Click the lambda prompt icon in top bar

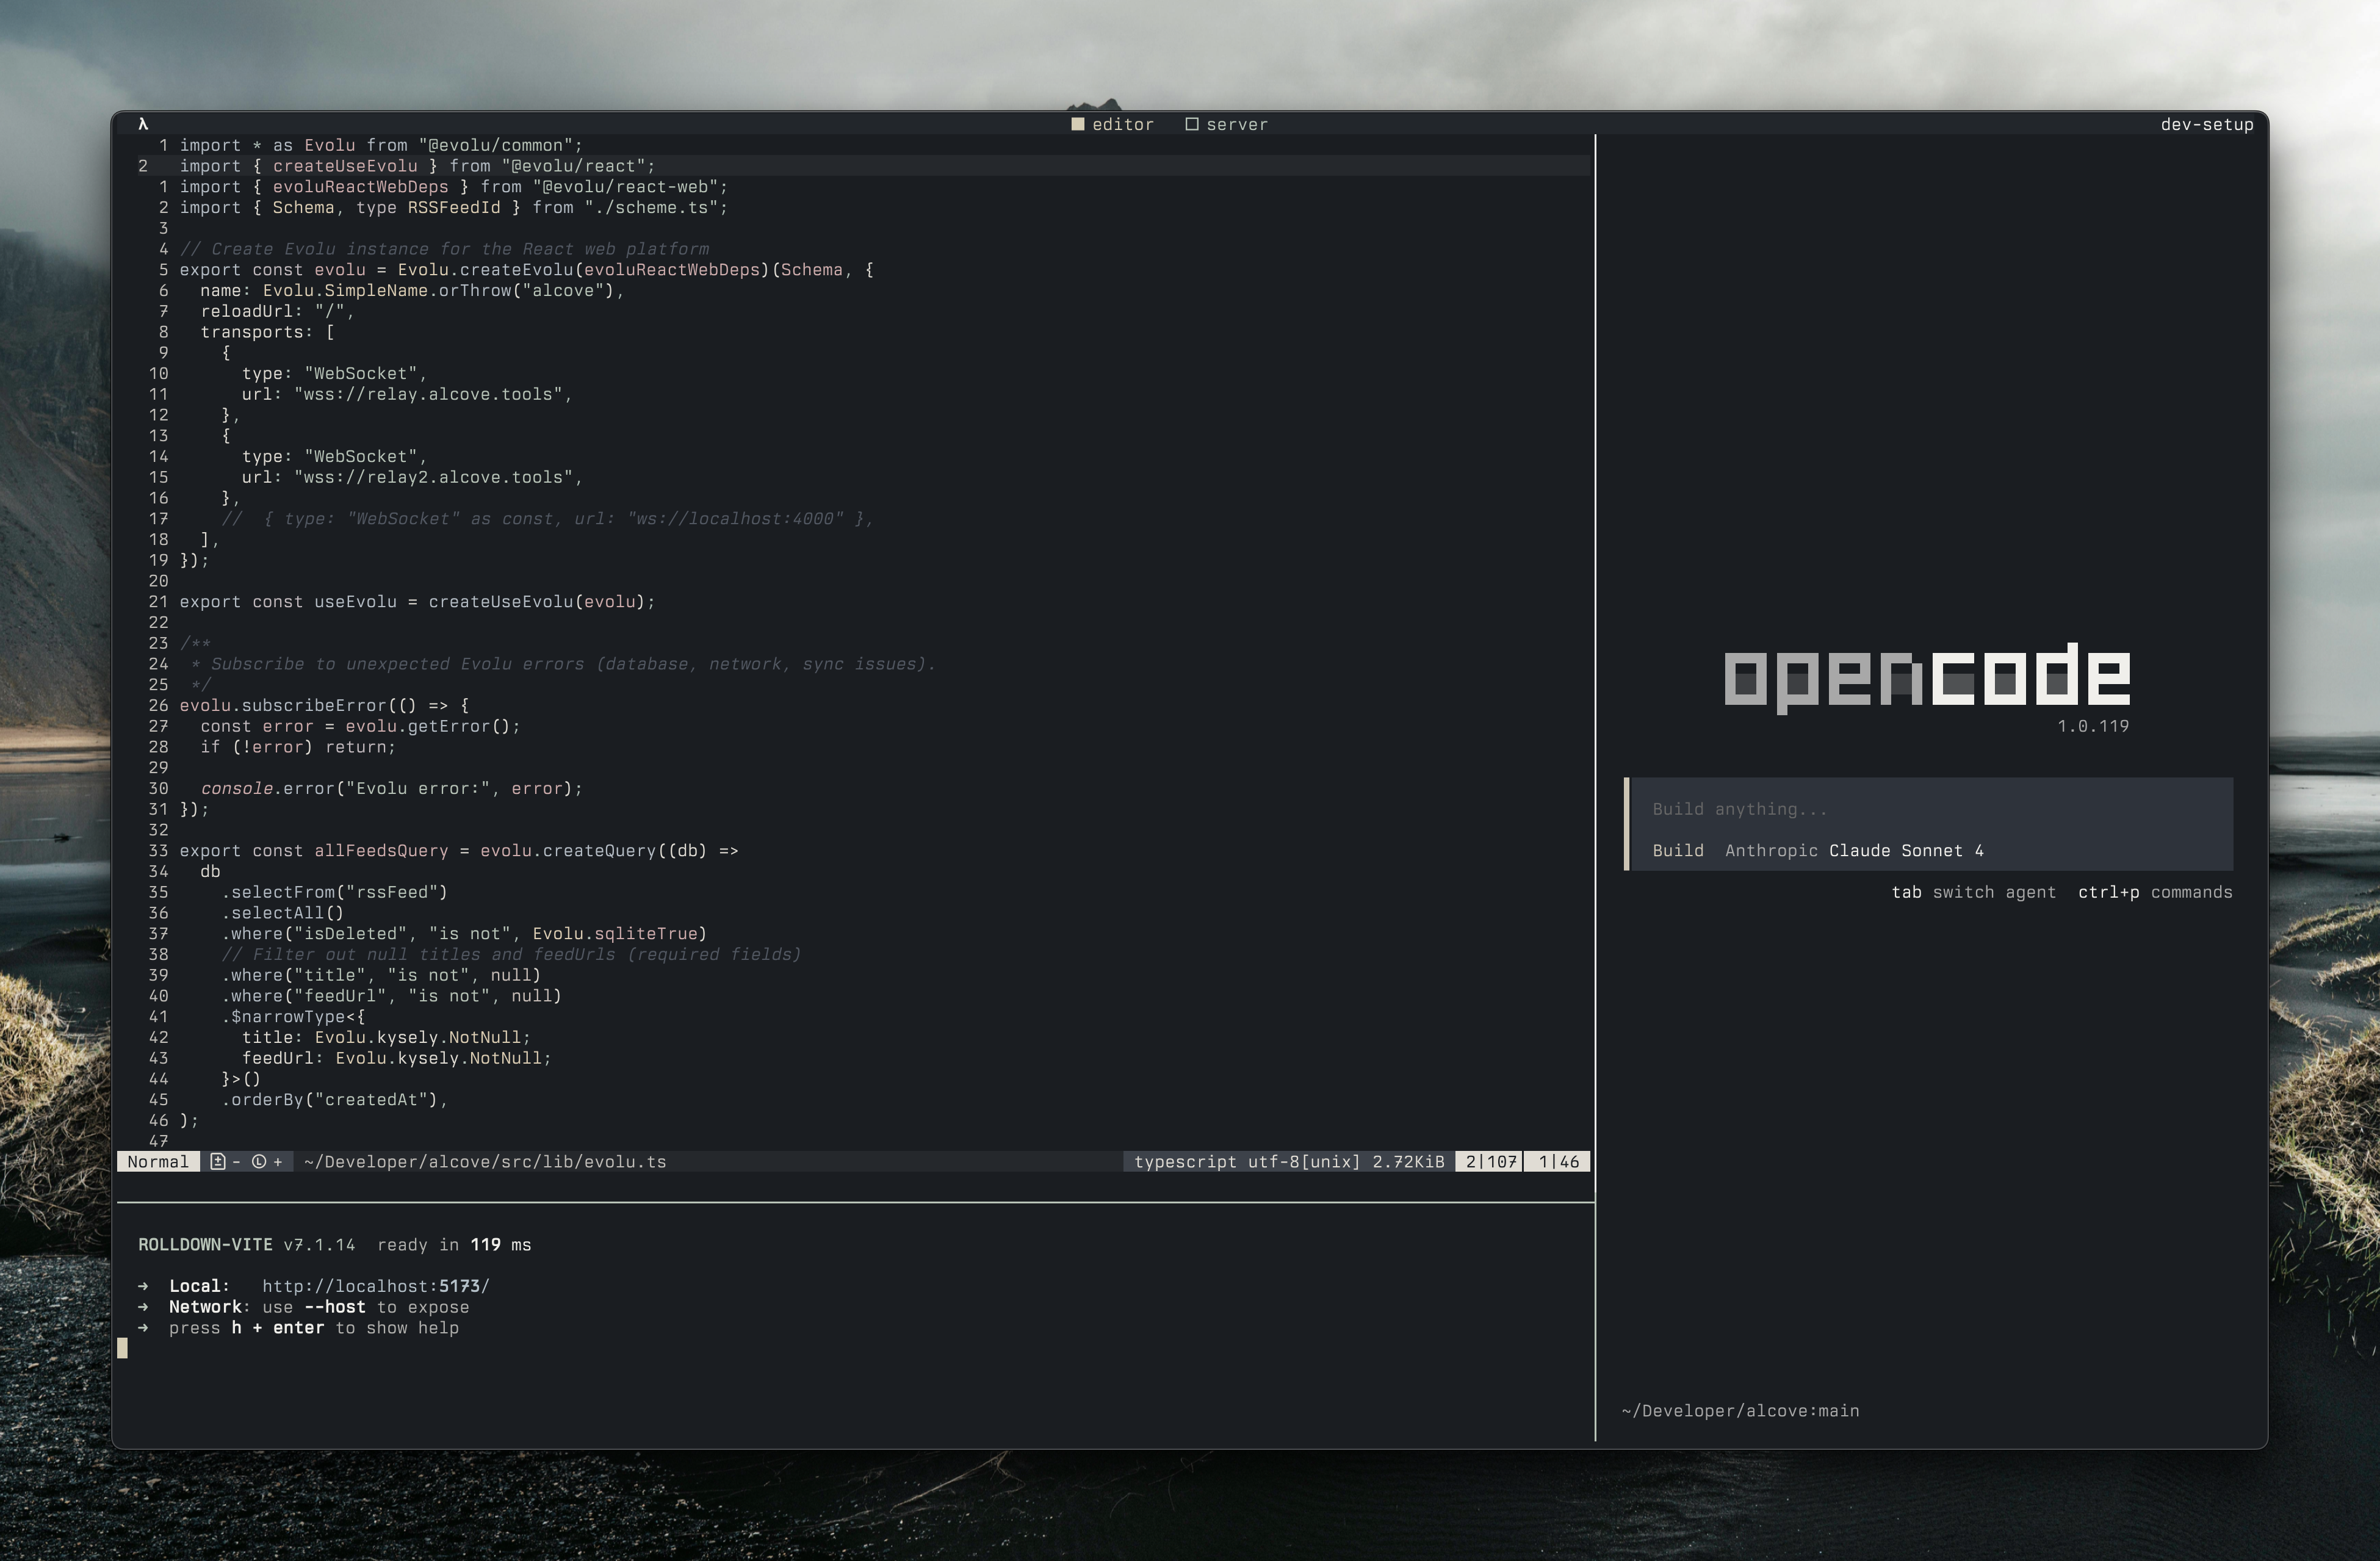click(x=143, y=124)
